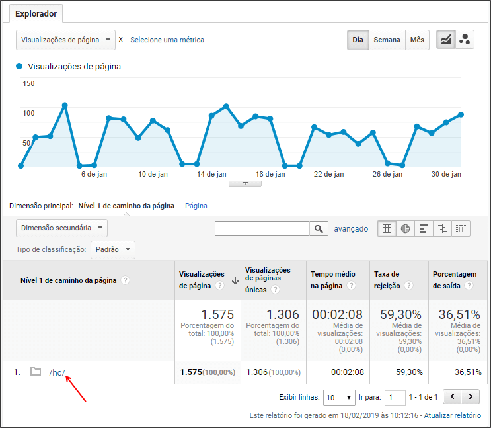This screenshot has height=428, width=491.
Task: Toggle chart granularity to Mês
Action: coord(417,40)
